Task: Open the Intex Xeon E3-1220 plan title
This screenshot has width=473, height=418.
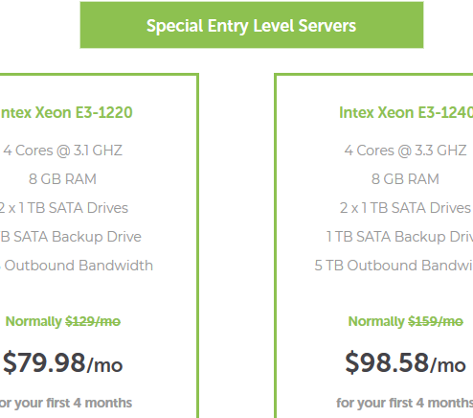Action: 66,112
